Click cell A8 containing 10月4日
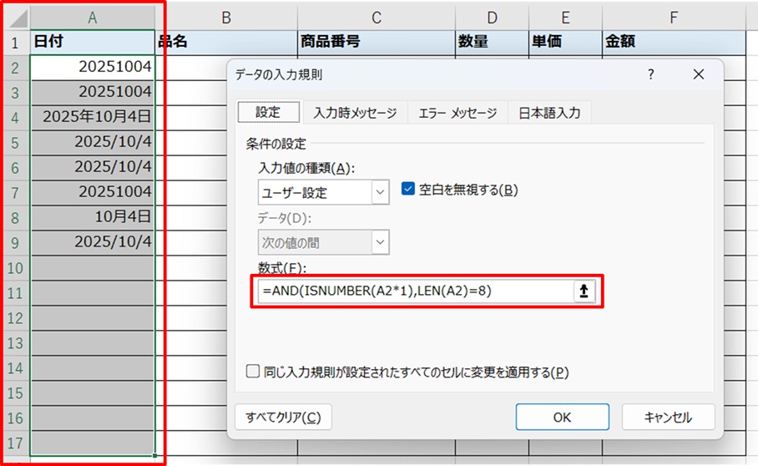 point(92,217)
